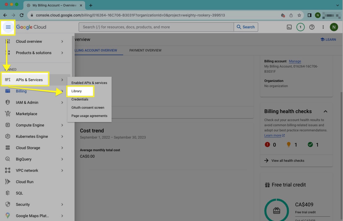Share the page via share icon
Screen dimensions: 343x221
pyautogui.click(x=291, y=15)
